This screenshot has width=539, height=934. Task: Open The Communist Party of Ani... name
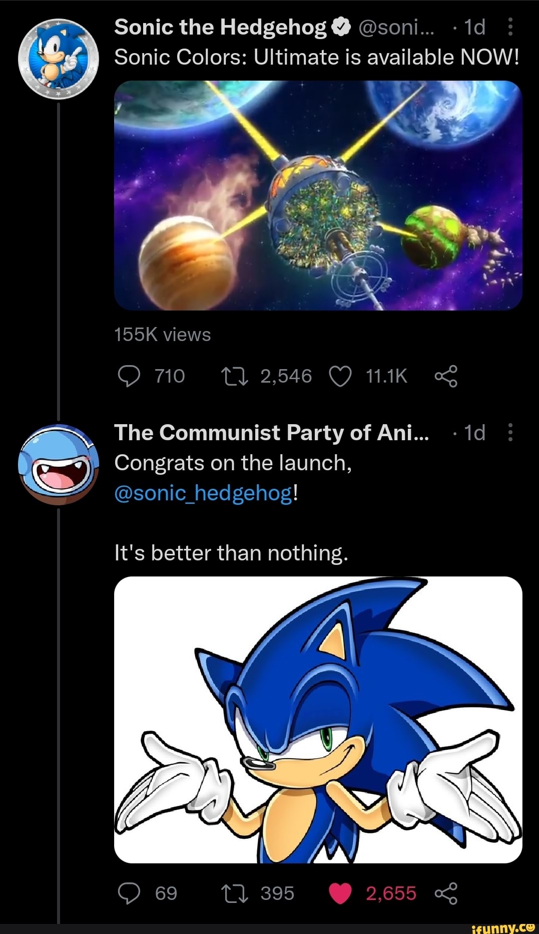pos(271,432)
